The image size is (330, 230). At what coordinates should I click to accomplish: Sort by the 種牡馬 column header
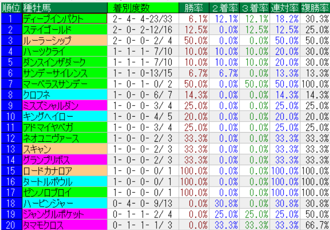(x=65, y=8)
